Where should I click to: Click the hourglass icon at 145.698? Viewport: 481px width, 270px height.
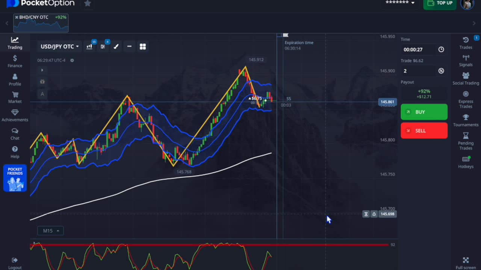(366, 214)
